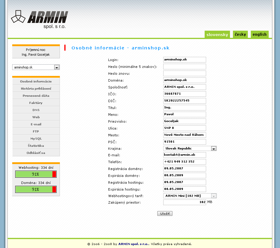This screenshot has height=248, width=280.
Task: Click the Doména 91% progress bar
Action: click(x=36, y=189)
